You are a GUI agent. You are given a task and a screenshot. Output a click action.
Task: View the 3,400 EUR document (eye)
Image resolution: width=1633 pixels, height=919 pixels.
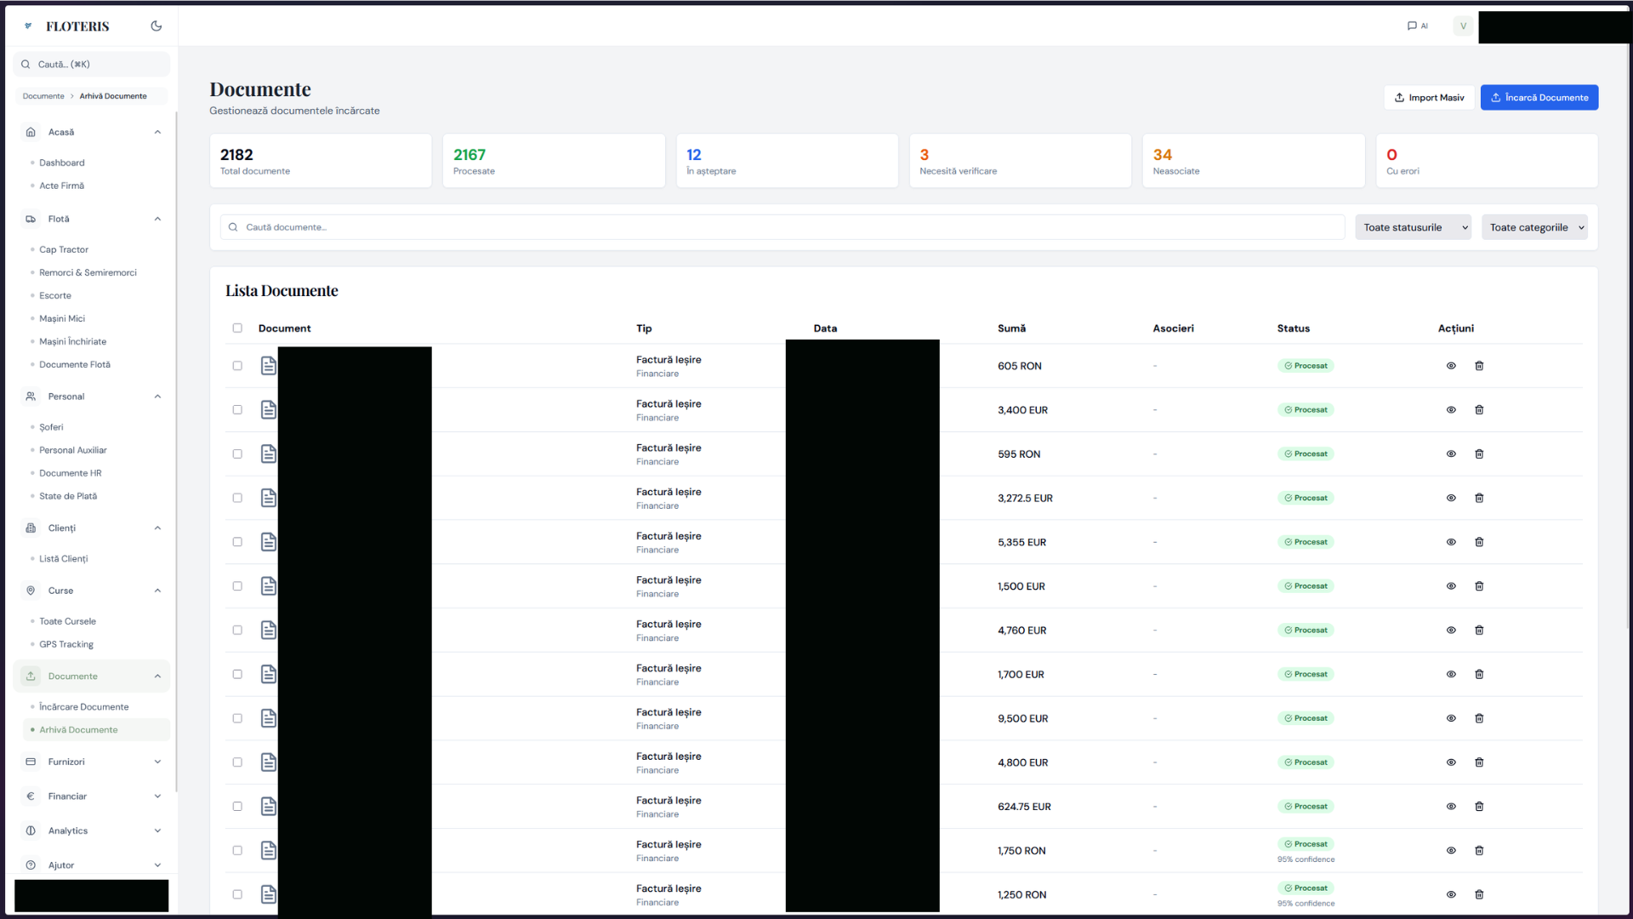[1451, 410]
